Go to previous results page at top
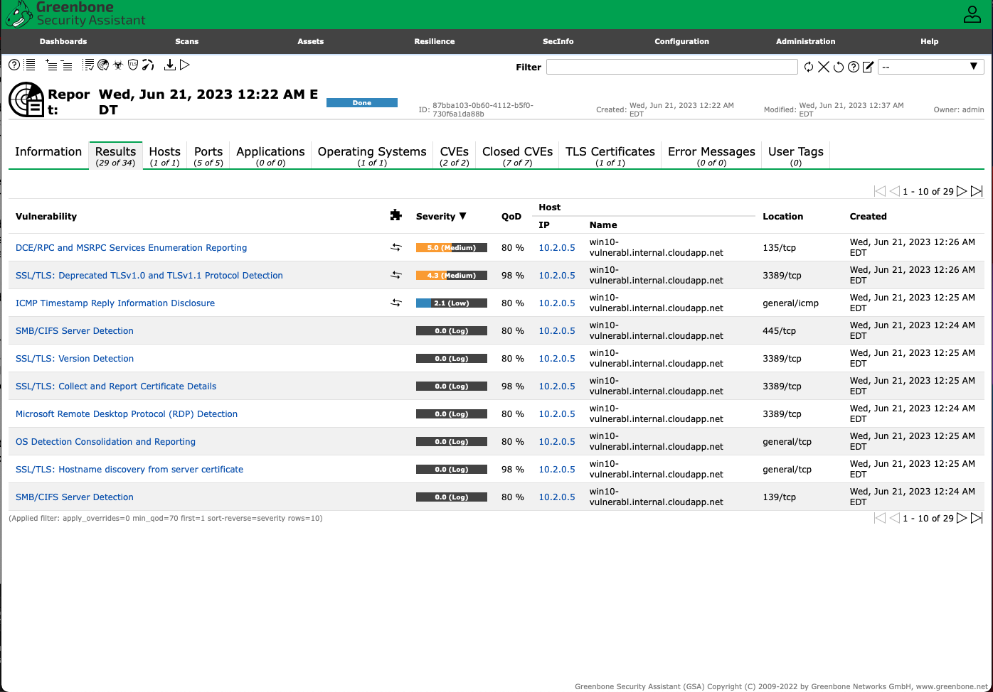This screenshot has height=692, width=993. (895, 191)
